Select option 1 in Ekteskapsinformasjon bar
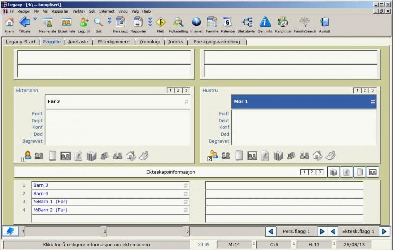 [304, 172]
